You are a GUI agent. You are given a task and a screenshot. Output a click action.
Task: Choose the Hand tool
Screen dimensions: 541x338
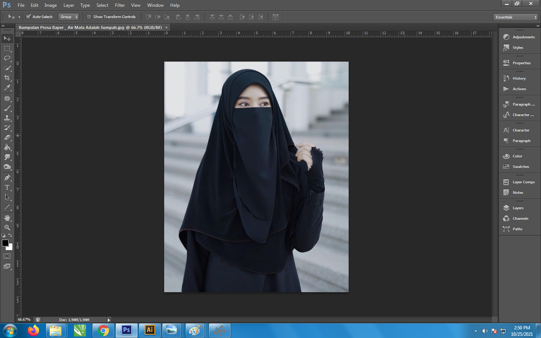pos(7,218)
